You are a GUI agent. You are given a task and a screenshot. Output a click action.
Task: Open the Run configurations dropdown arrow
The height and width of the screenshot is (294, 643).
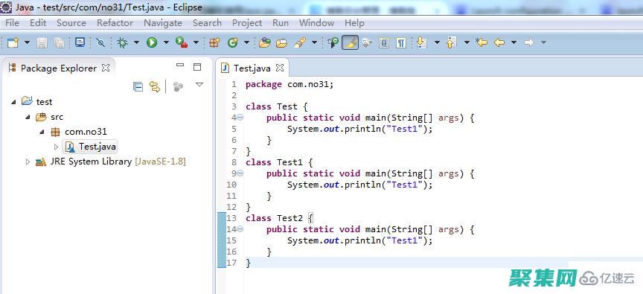click(166, 42)
